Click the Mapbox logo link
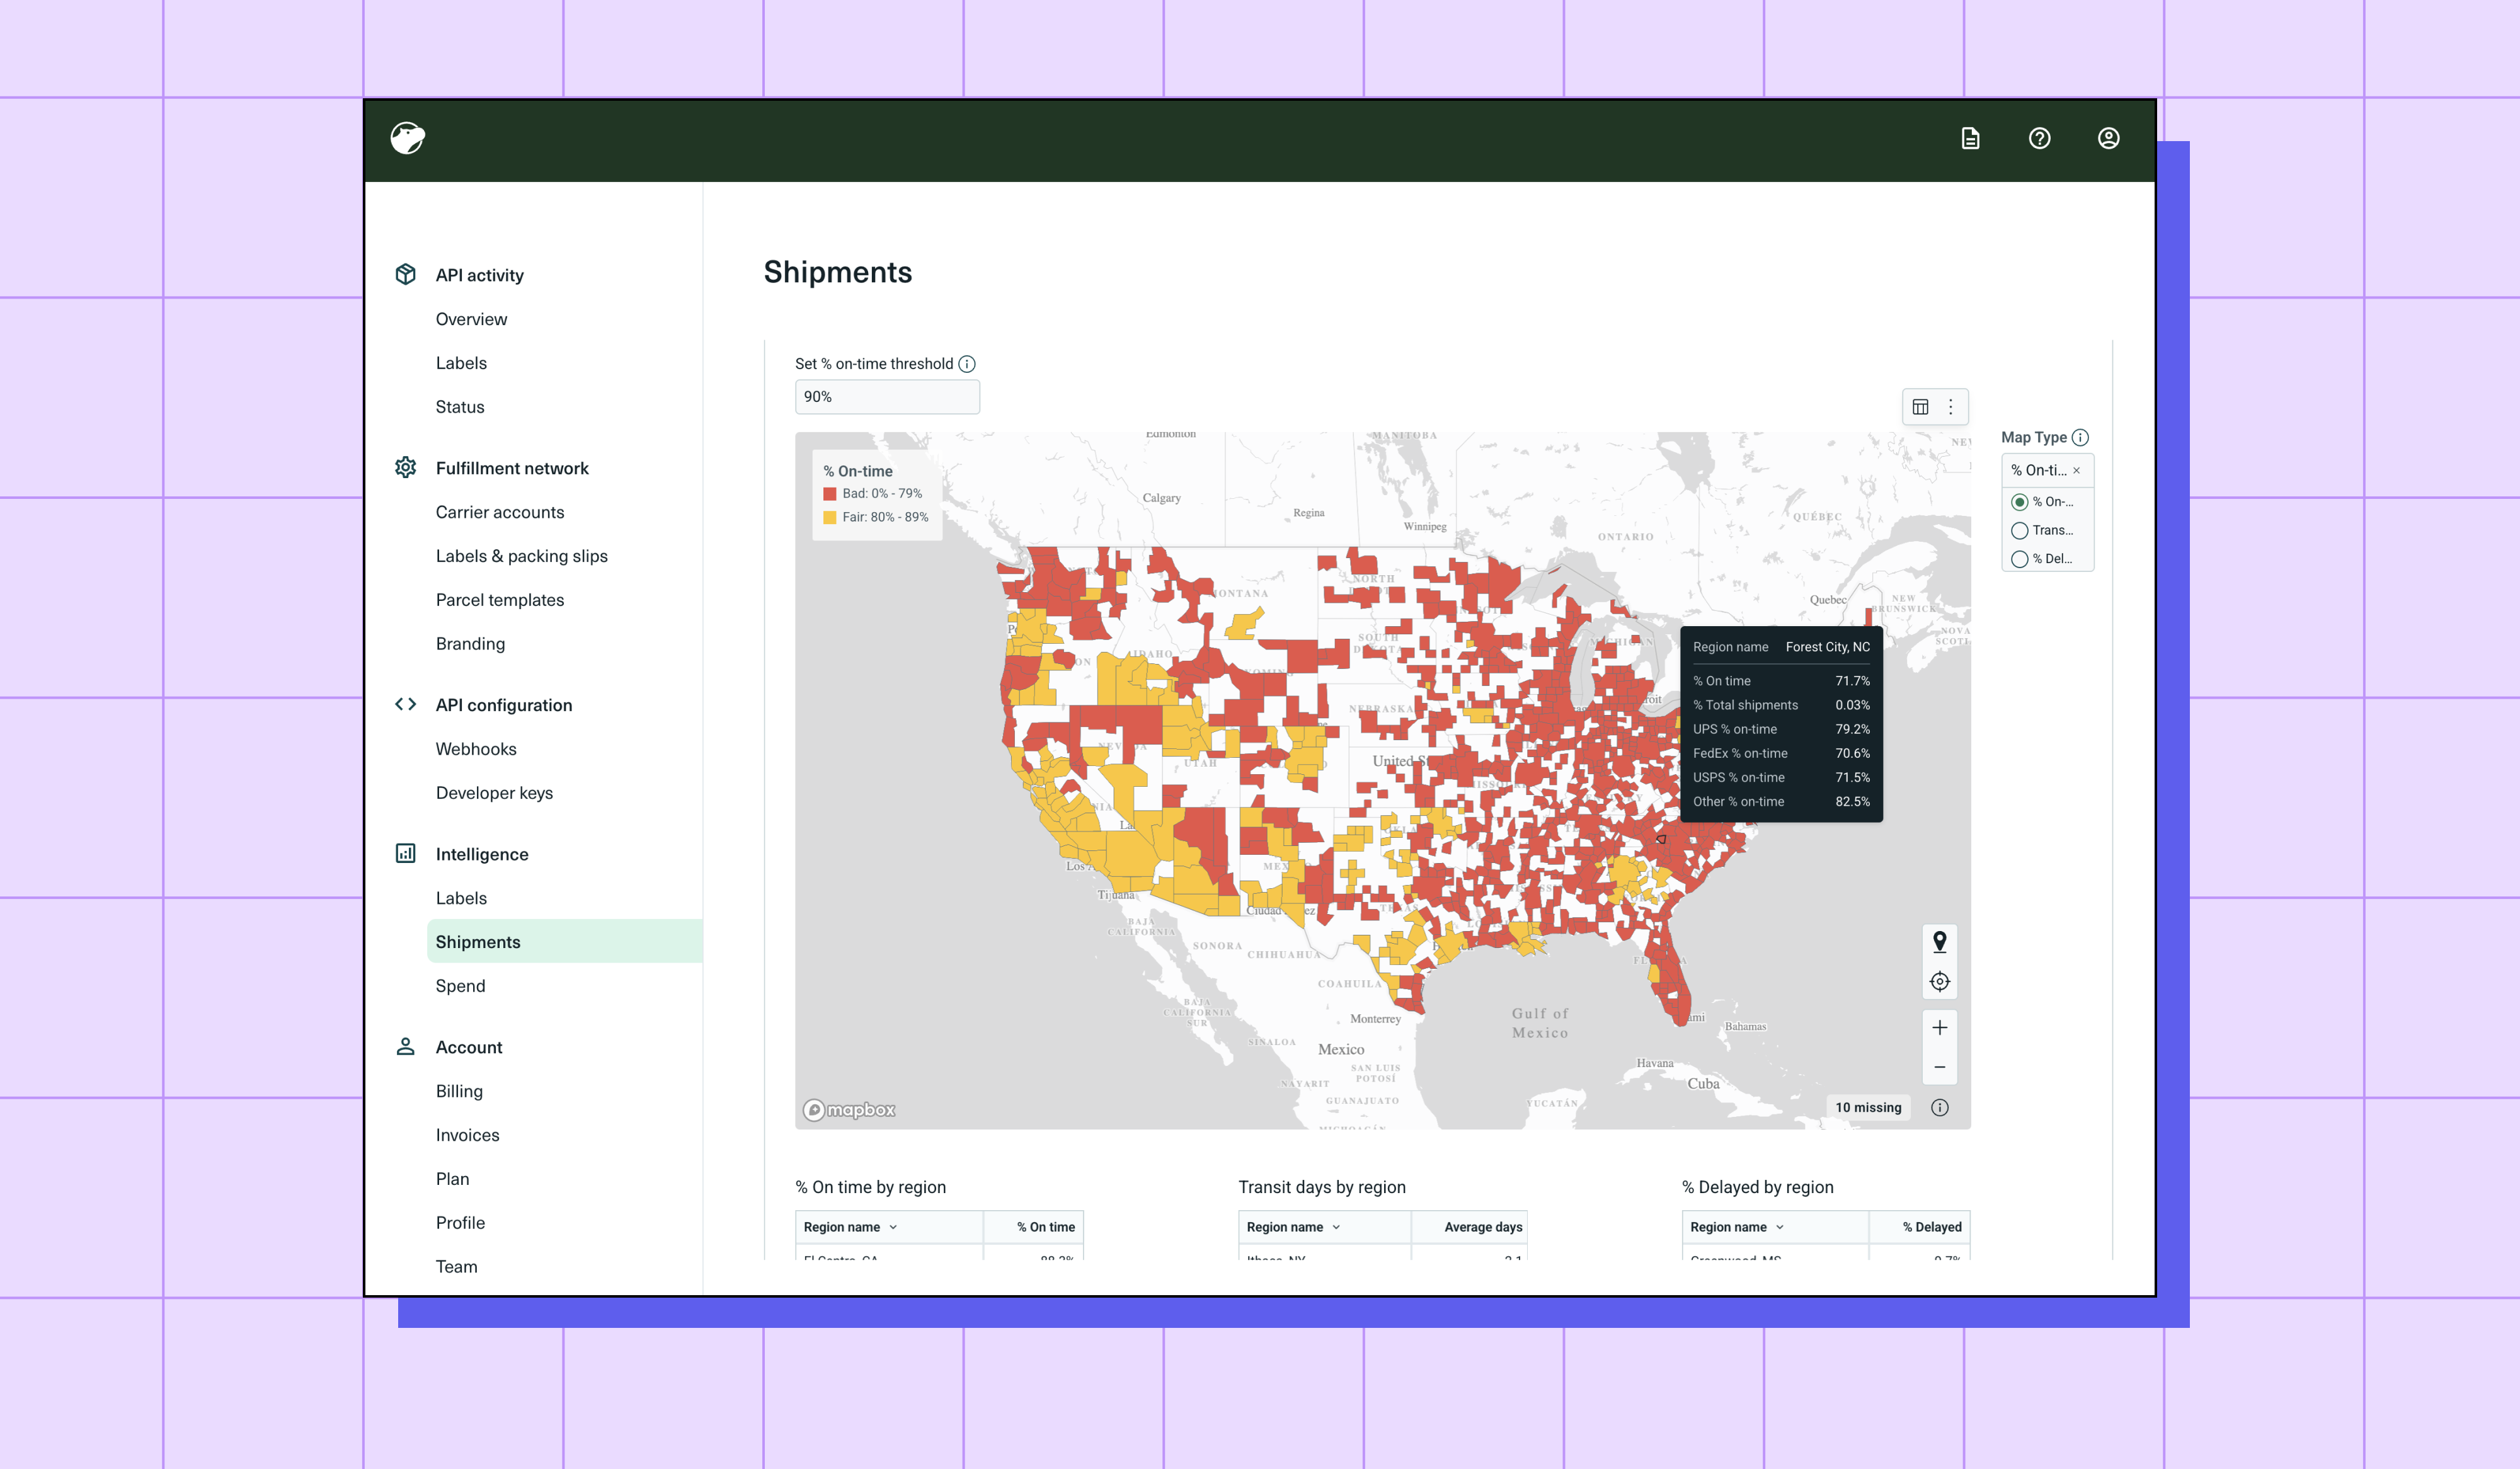This screenshot has height=1469, width=2520. (849, 1110)
